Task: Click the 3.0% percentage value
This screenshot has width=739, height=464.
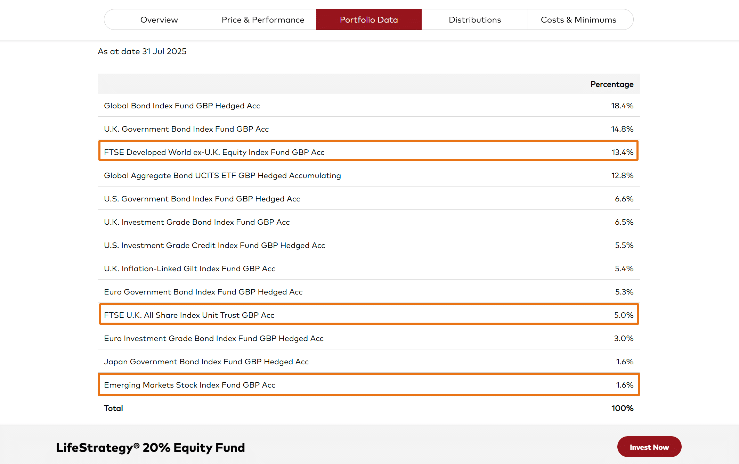Action: coord(624,338)
